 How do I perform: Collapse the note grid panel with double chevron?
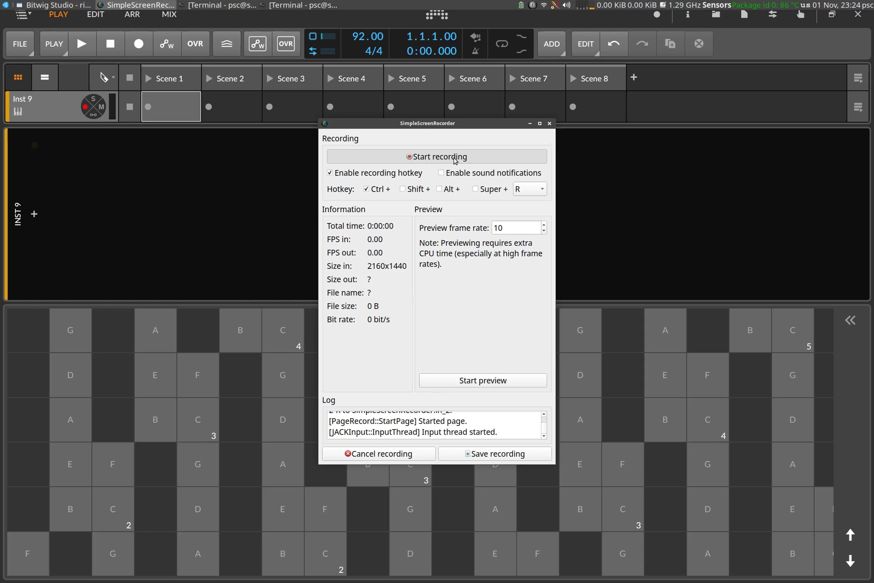click(850, 321)
